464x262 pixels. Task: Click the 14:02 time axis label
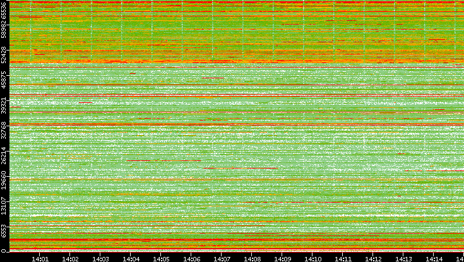pos(70,259)
